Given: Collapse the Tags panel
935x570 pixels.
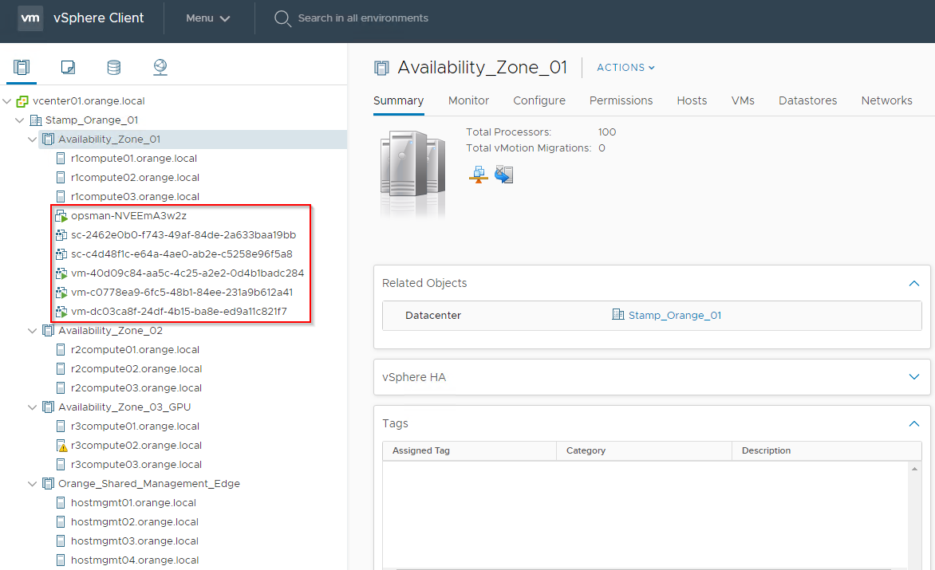Looking at the screenshot, I should click(x=914, y=423).
